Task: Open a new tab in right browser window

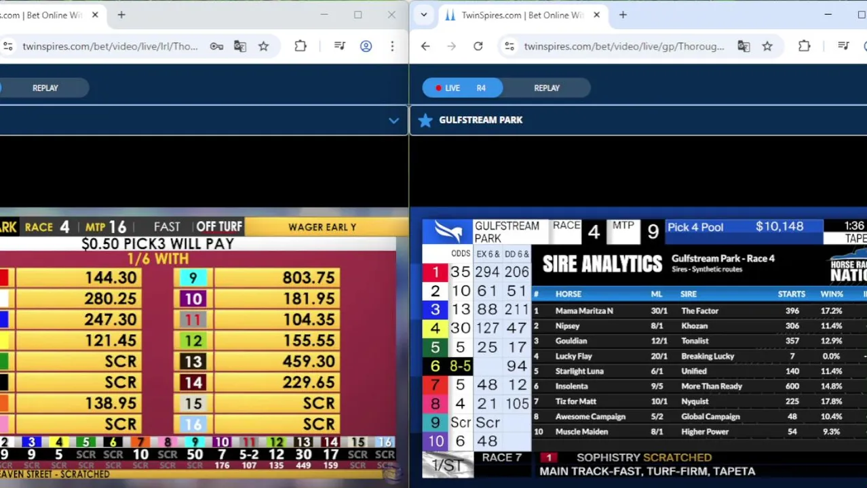Action: point(623,15)
